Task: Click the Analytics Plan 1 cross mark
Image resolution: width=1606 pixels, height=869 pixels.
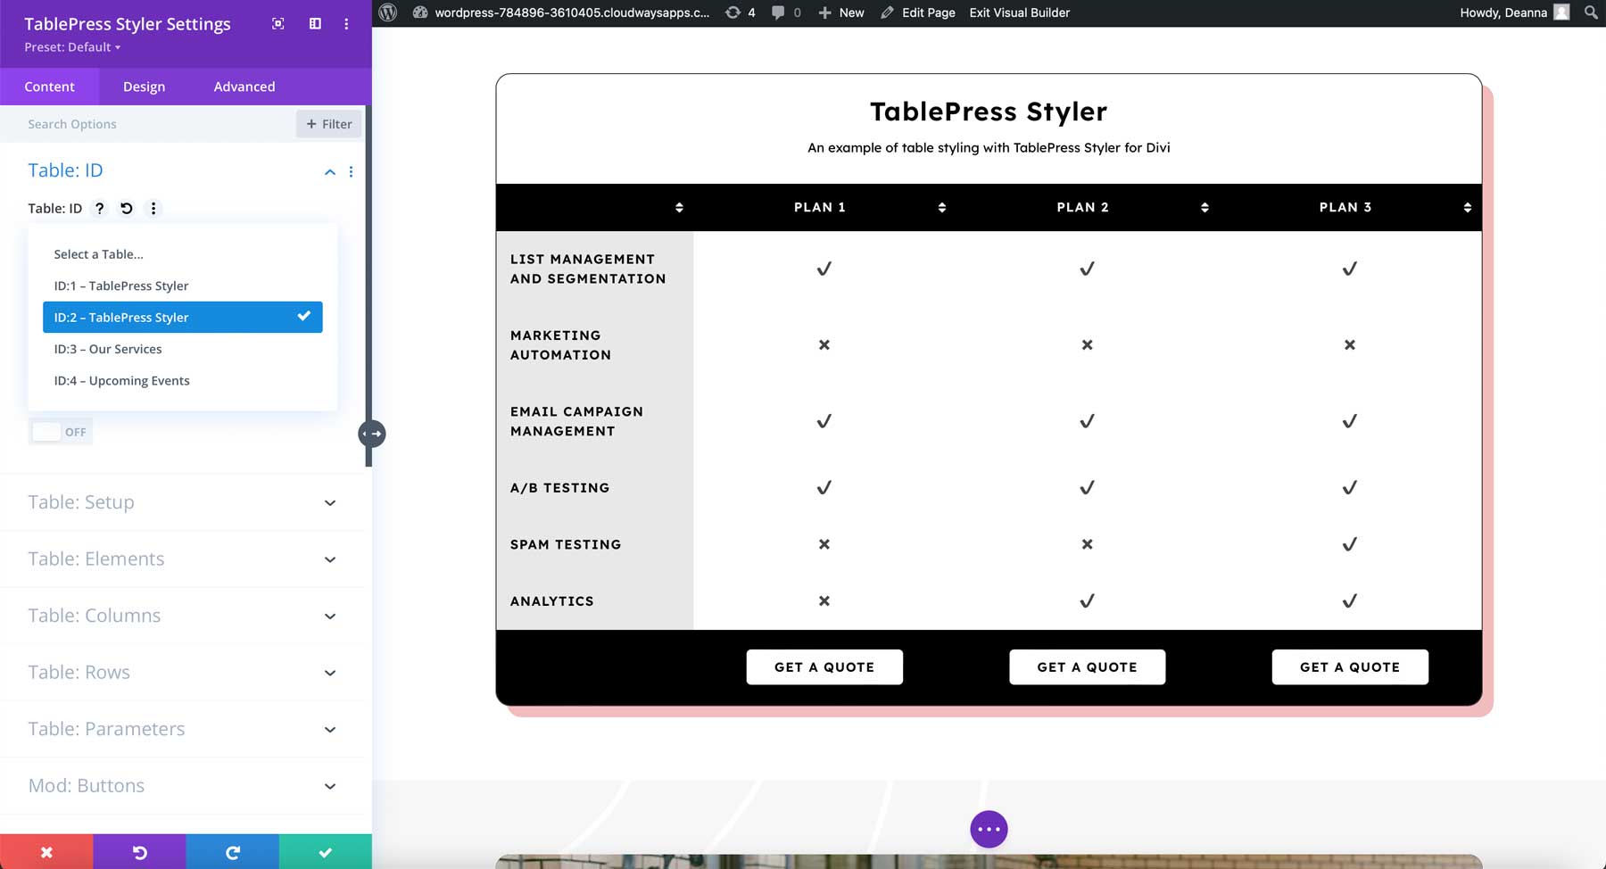Action: (824, 601)
